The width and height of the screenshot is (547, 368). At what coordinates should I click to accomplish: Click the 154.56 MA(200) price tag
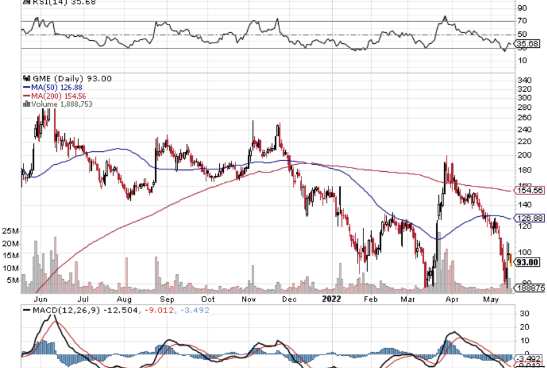pyautogui.click(x=528, y=190)
